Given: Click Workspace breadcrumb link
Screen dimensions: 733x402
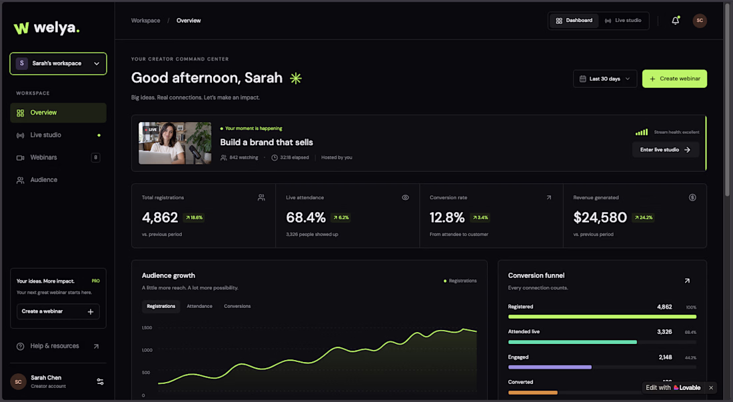Looking at the screenshot, I should click(145, 21).
